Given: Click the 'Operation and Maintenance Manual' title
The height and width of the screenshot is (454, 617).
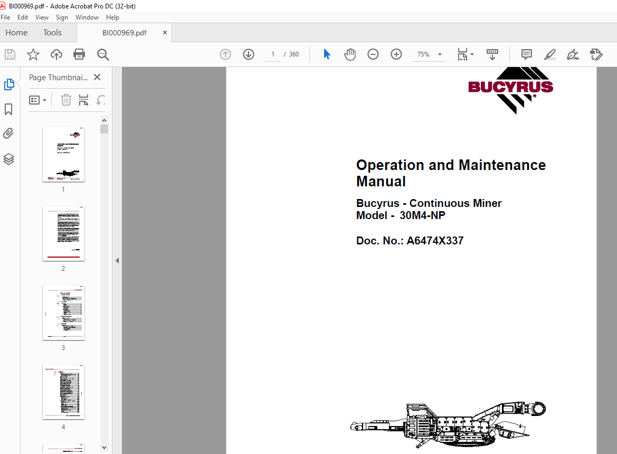Looking at the screenshot, I should tap(451, 173).
